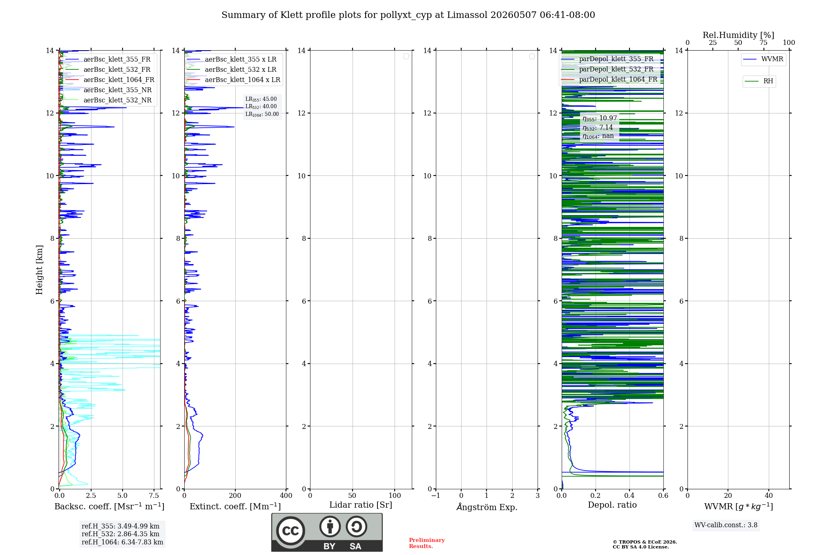Click the LR1064: 50.00 annotation
The height and width of the screenshot is (555, 817).
coord(262,114)
